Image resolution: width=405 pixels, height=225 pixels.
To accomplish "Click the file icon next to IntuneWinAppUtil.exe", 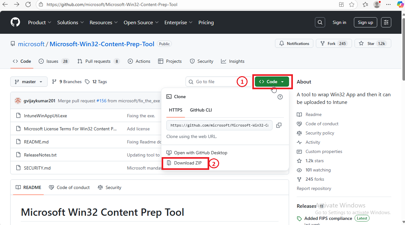I will (18, 116).
